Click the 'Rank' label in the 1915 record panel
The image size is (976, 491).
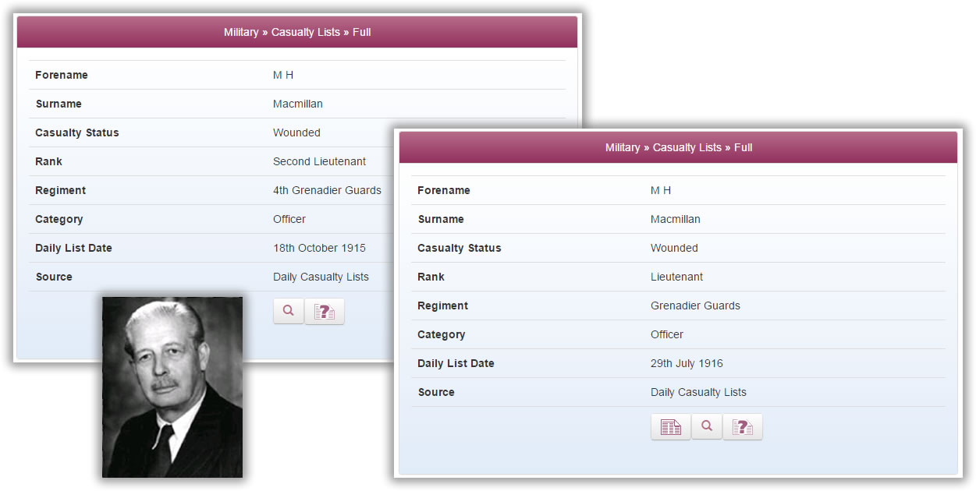coord(48,161)
